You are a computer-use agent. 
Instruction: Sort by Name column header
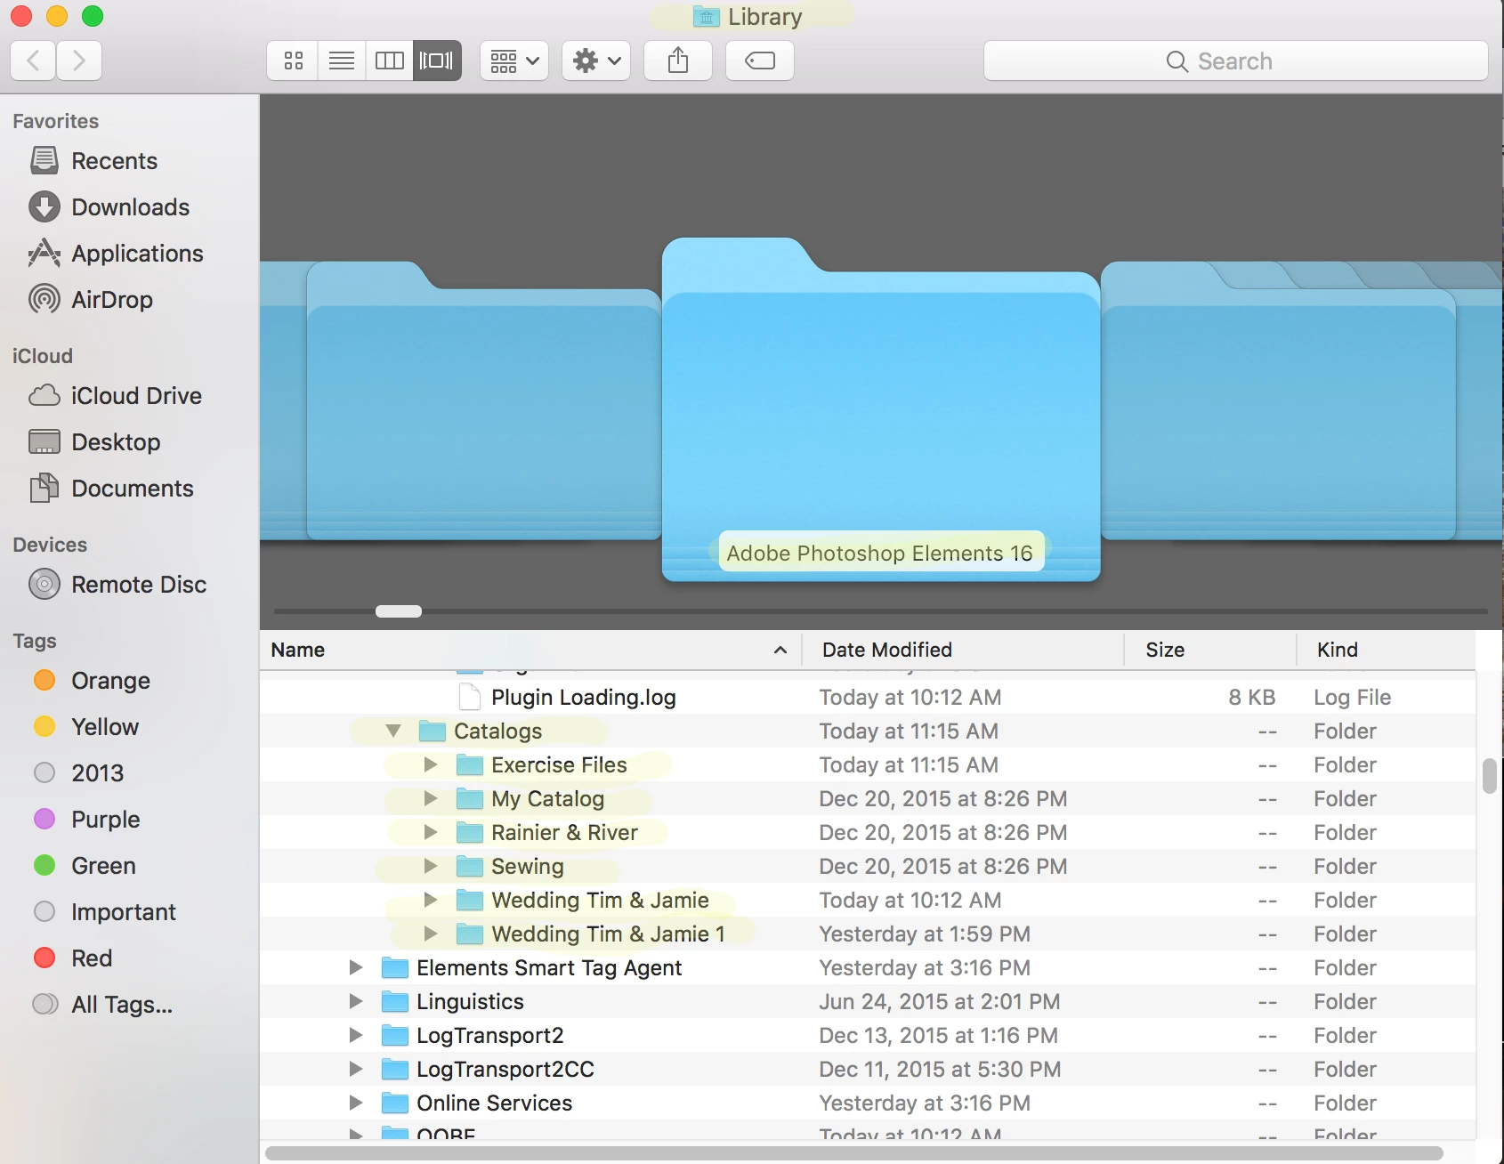tap(530, 650)
